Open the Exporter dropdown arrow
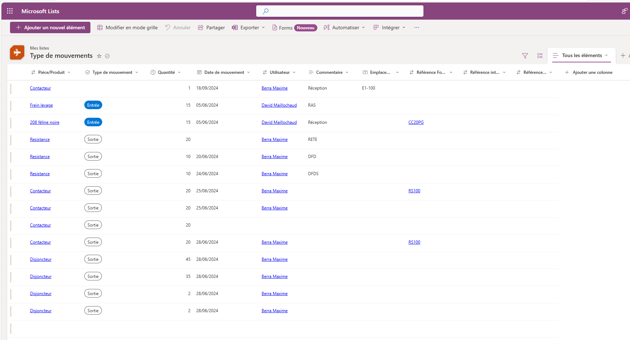This screenshot has height=340, width=630. 263,27
